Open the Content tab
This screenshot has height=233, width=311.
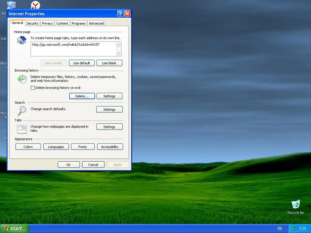point(62,23)
